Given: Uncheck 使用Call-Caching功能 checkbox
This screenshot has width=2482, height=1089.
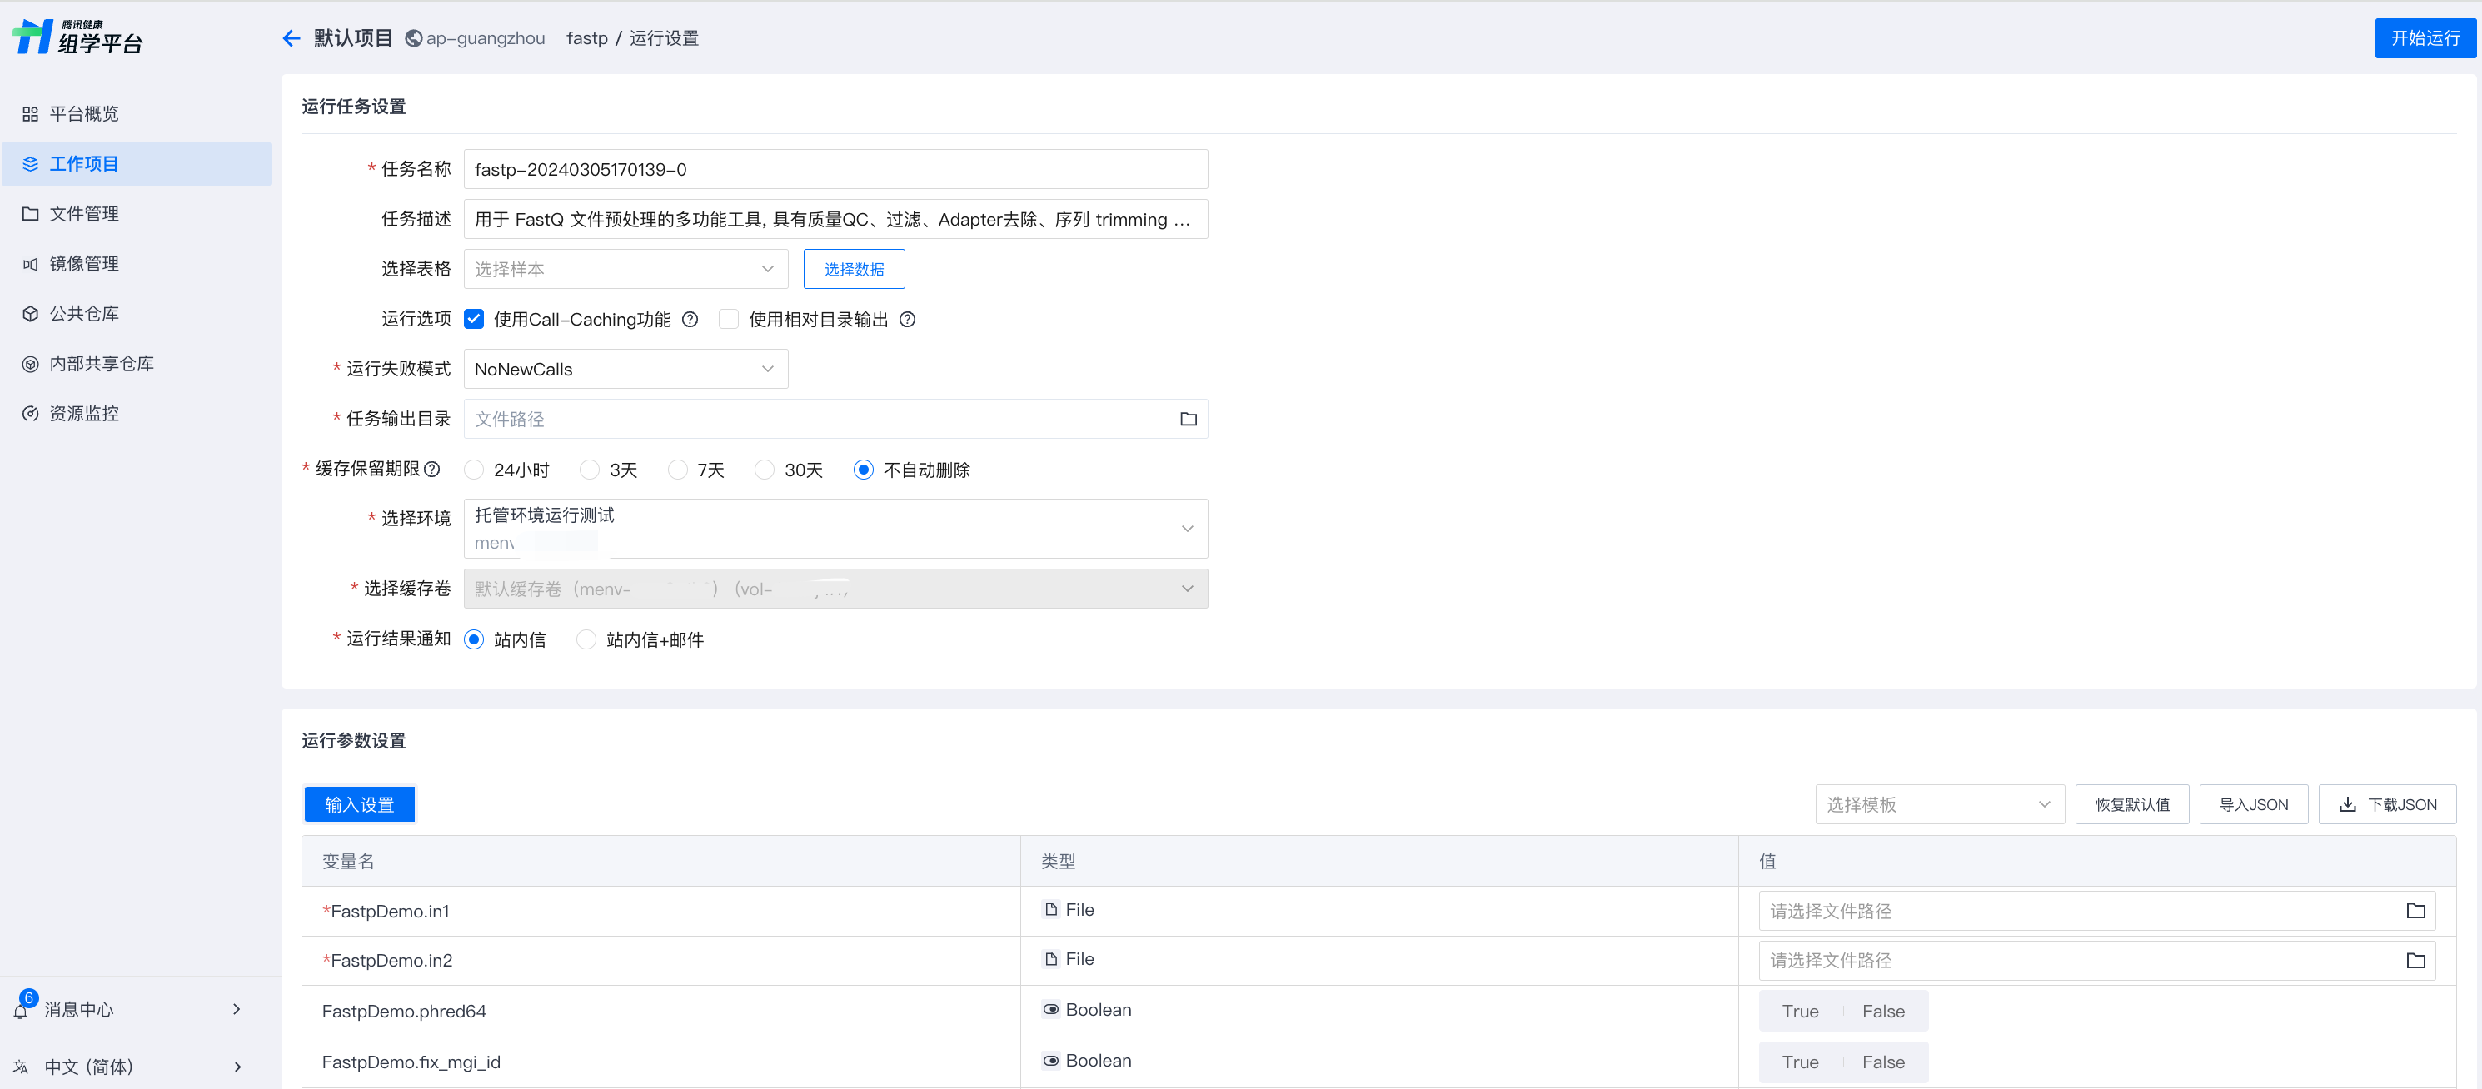Looking at the screenshot, I should [474, 320].
